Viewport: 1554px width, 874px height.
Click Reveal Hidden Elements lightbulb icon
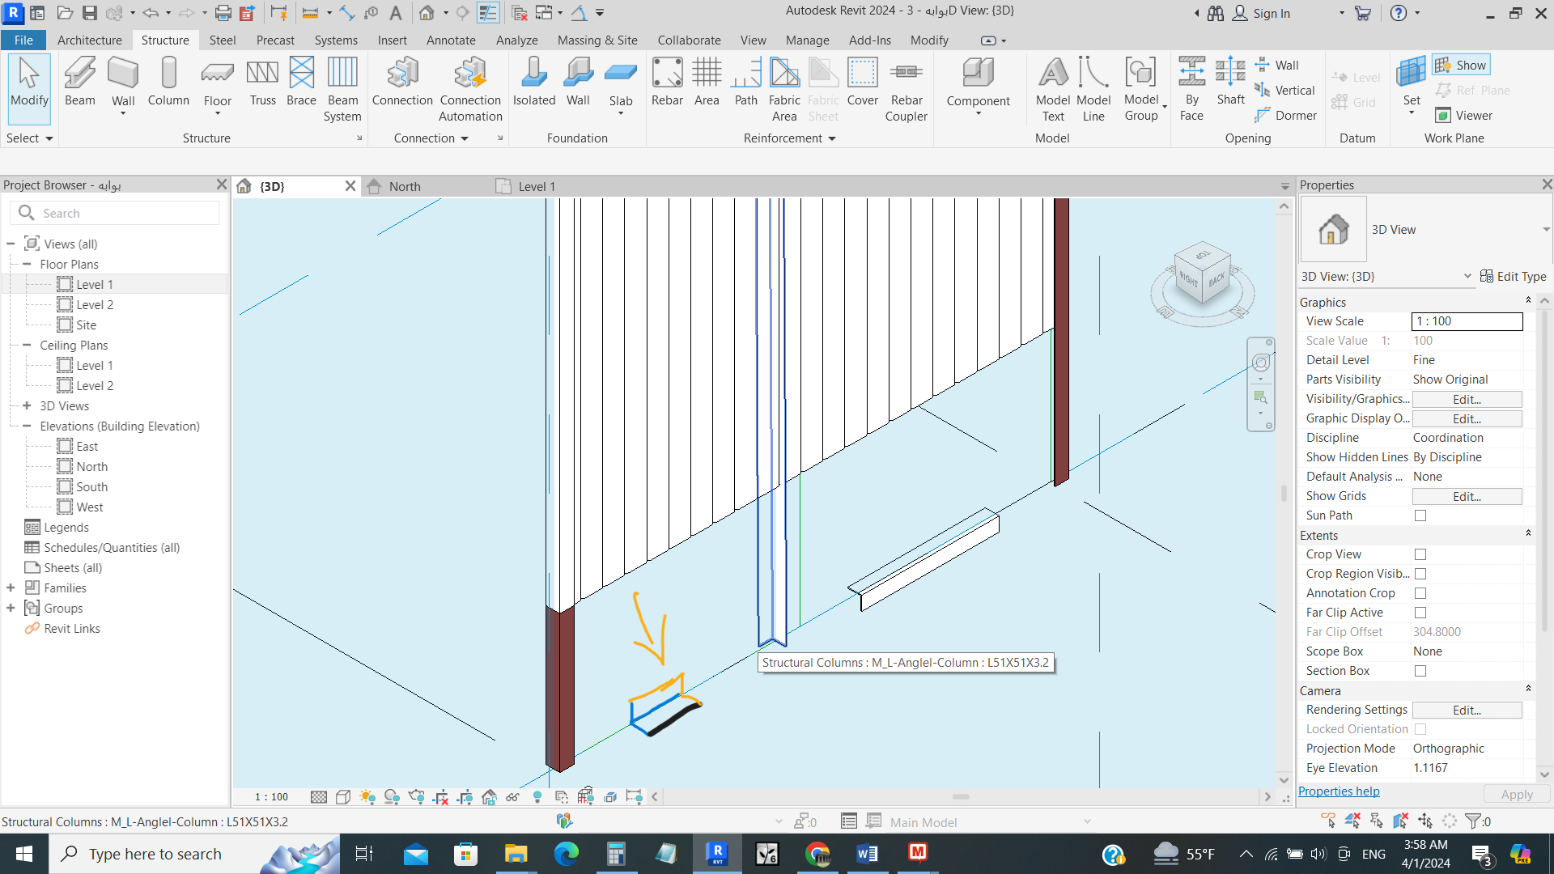[537, 796]
